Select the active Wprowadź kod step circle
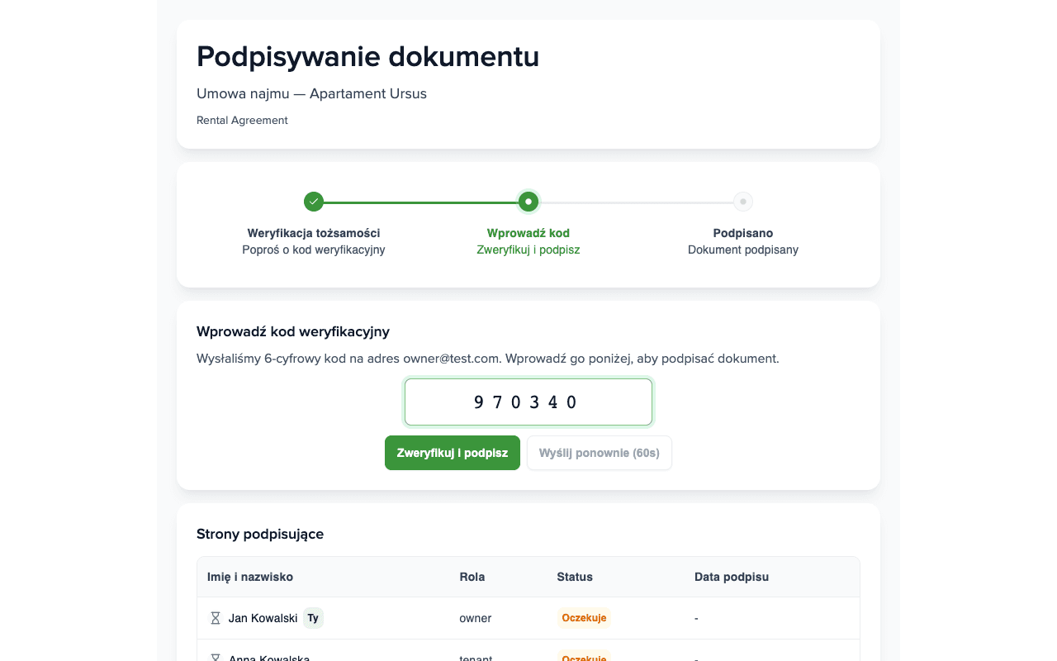The height and width of the screenshot is (661, 1057). coord(528,202)
